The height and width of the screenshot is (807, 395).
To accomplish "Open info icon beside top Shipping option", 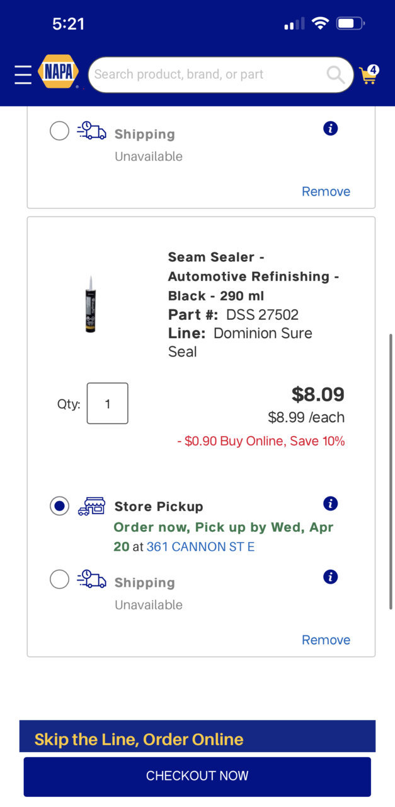I will [330, 129].
